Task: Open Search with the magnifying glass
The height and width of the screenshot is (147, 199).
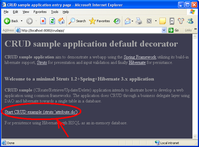Action: click(x=77, y=21)
